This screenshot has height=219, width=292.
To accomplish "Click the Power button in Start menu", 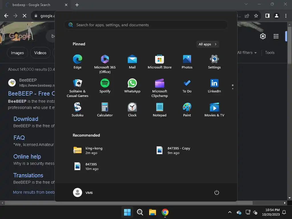I will pyautogui.click(x=217, y=192).
